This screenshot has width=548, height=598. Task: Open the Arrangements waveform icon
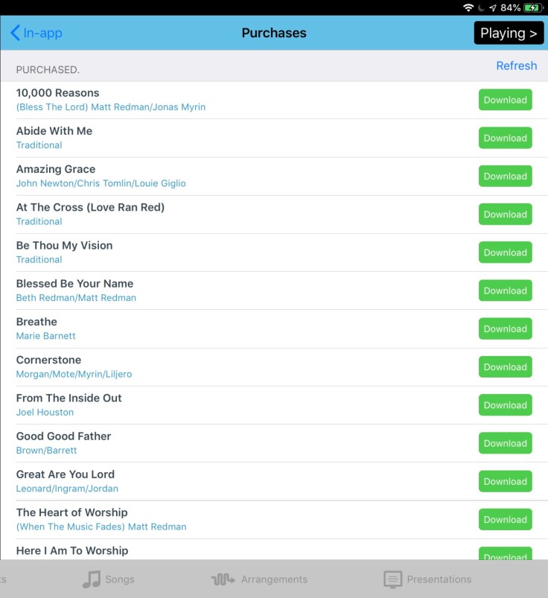223,579
